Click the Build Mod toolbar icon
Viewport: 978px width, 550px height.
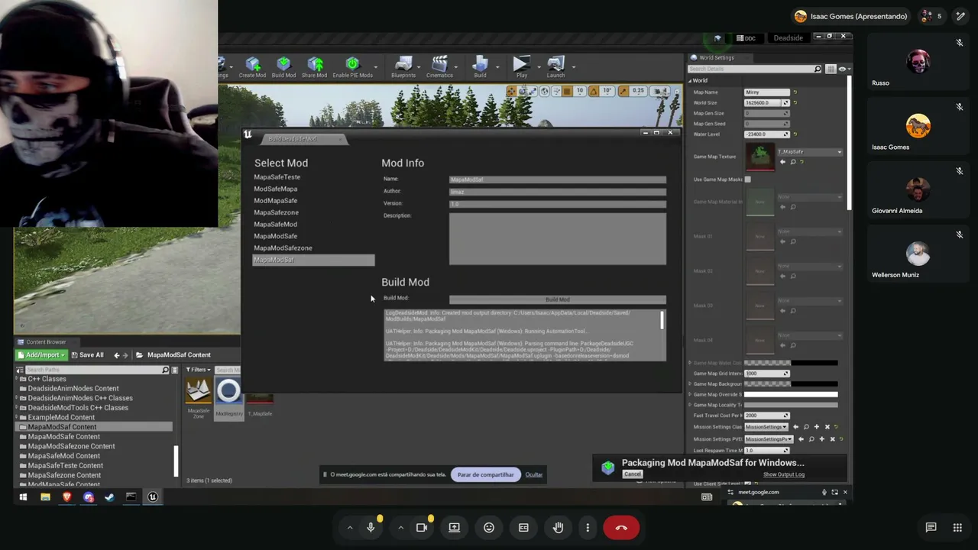[x=283, y=65]
